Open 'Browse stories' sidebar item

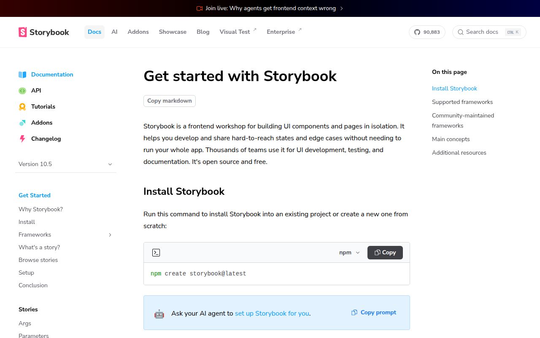click(x=38, y=260)
